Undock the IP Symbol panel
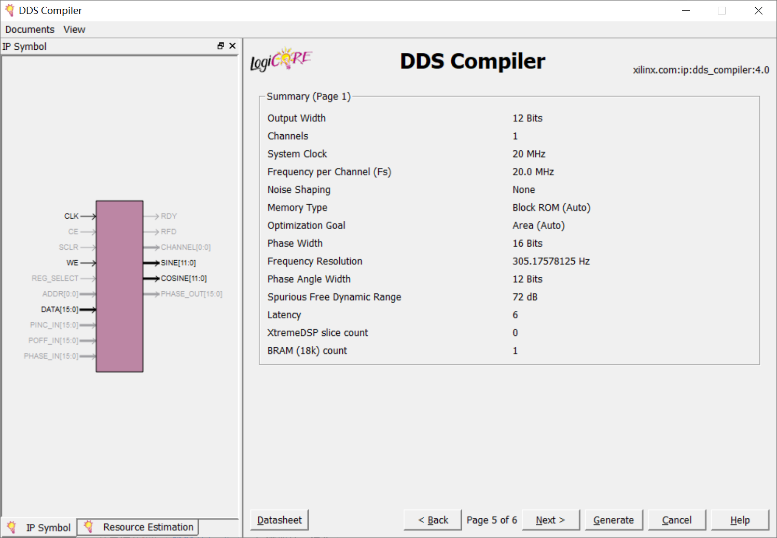Screen dimensions: 777x538 point(220,46)
